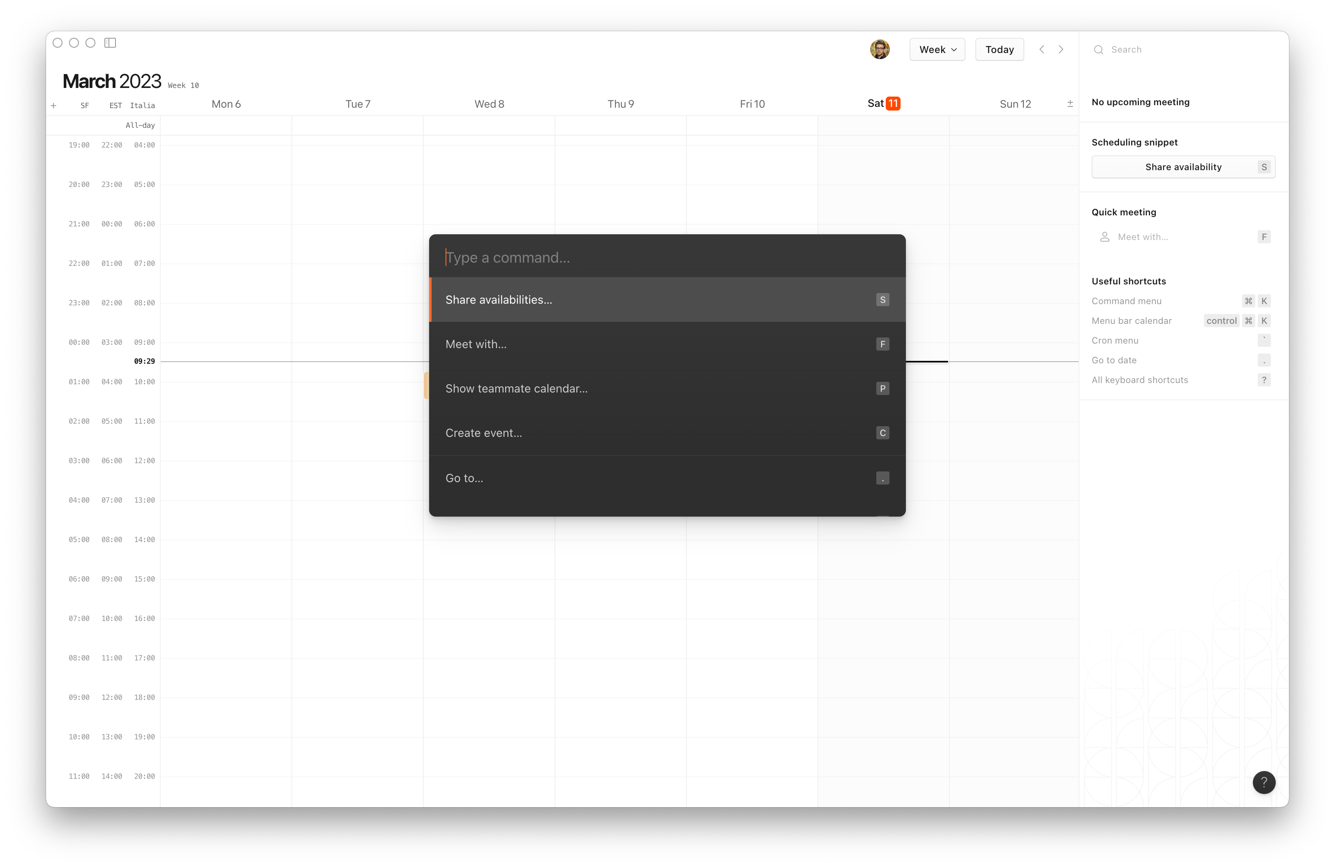The width and height of the screenshot is (1335, 868).
Task: Click the Today button
Action: tap(999, 49)
